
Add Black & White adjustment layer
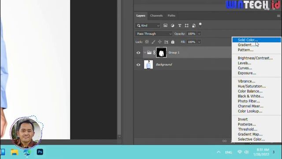pyautogui.click(x=256, y=96)
